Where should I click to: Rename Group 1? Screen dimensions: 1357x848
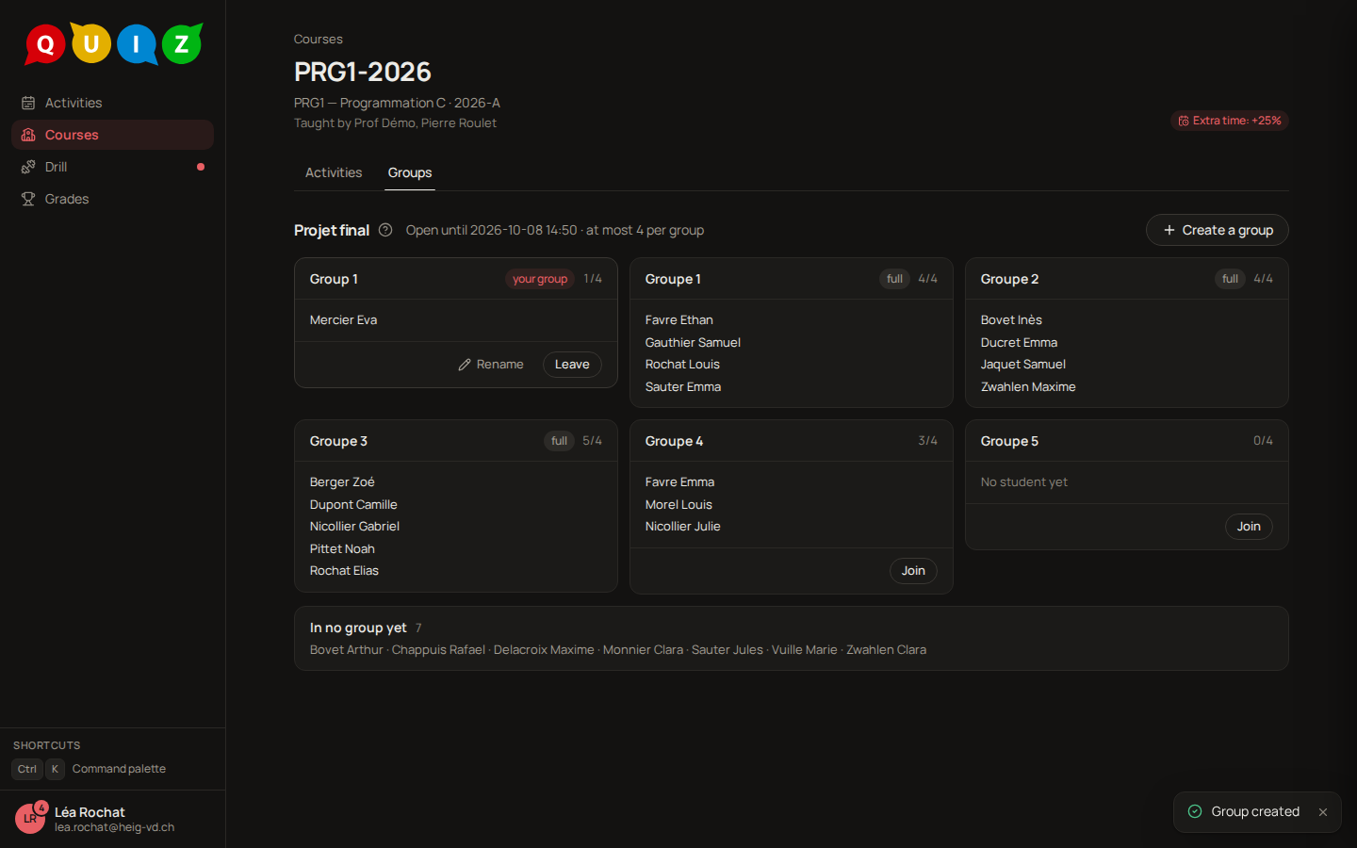pos(491,365)
